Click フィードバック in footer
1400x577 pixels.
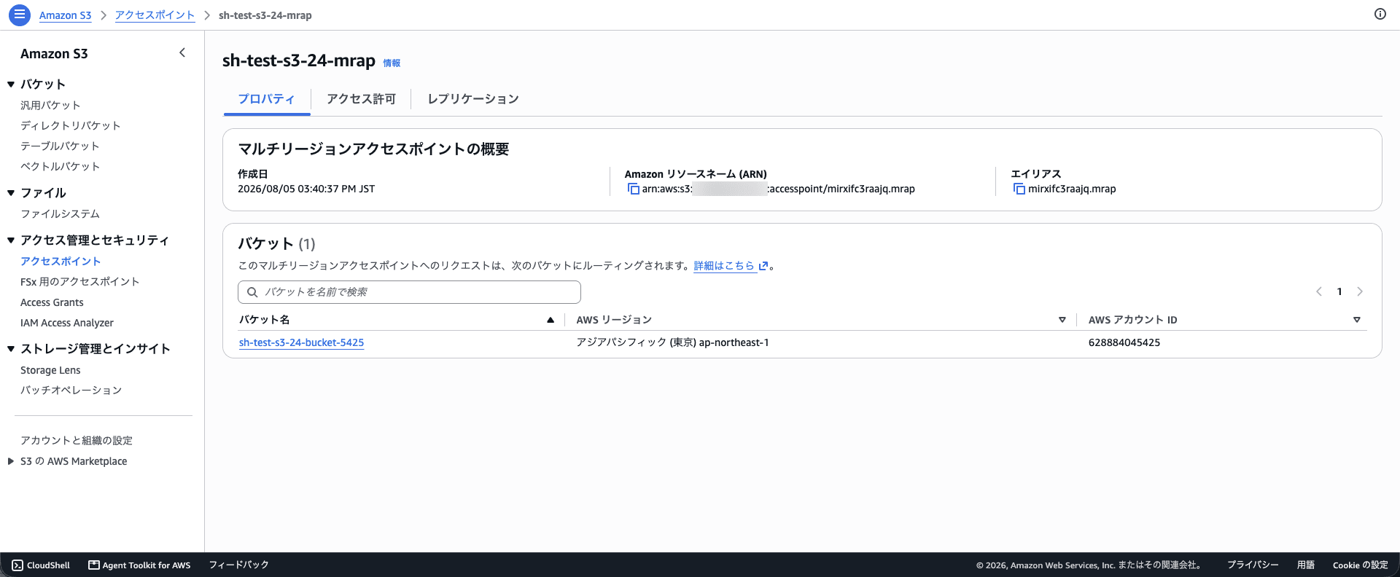(x=238, y=565)
